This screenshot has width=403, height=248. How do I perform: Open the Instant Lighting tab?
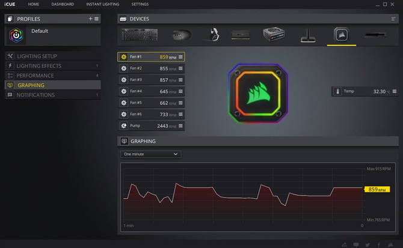coord(102,4)
